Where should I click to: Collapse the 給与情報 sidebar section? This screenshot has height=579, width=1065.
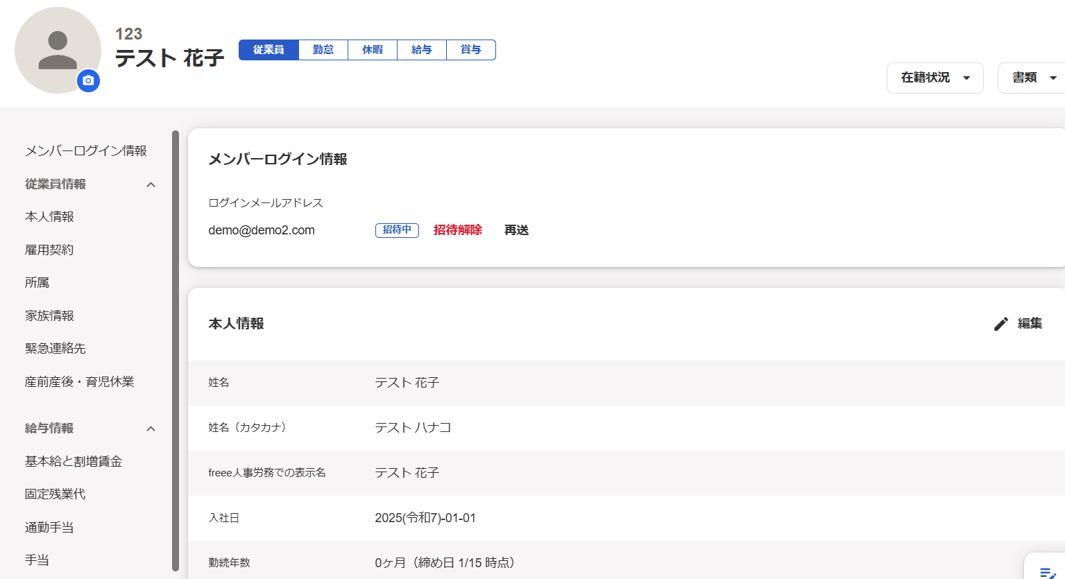[151, 429]
